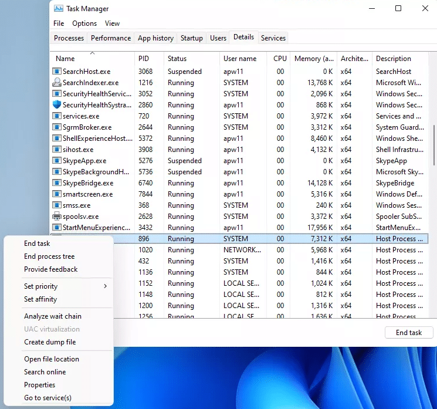The height and width of the screenshot is (409, 437).
Task: Click the SkypeBackgroundHost process icon
Action: point(57,172)
